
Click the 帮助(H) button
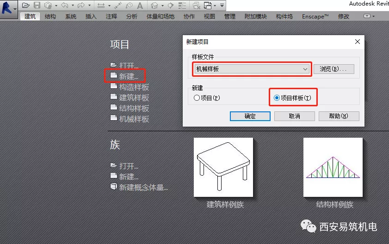tap(339, 116)
